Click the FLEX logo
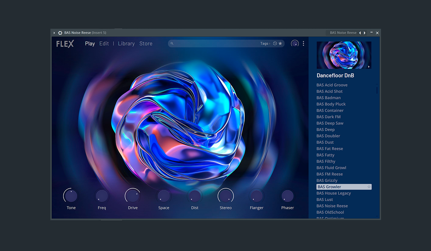431x251 pixels. point(65,44)
